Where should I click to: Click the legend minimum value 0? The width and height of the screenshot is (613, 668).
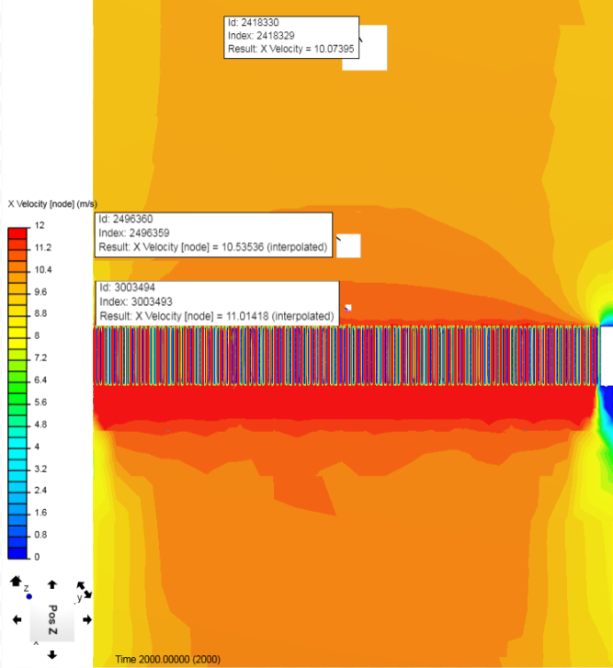(37, 557)
